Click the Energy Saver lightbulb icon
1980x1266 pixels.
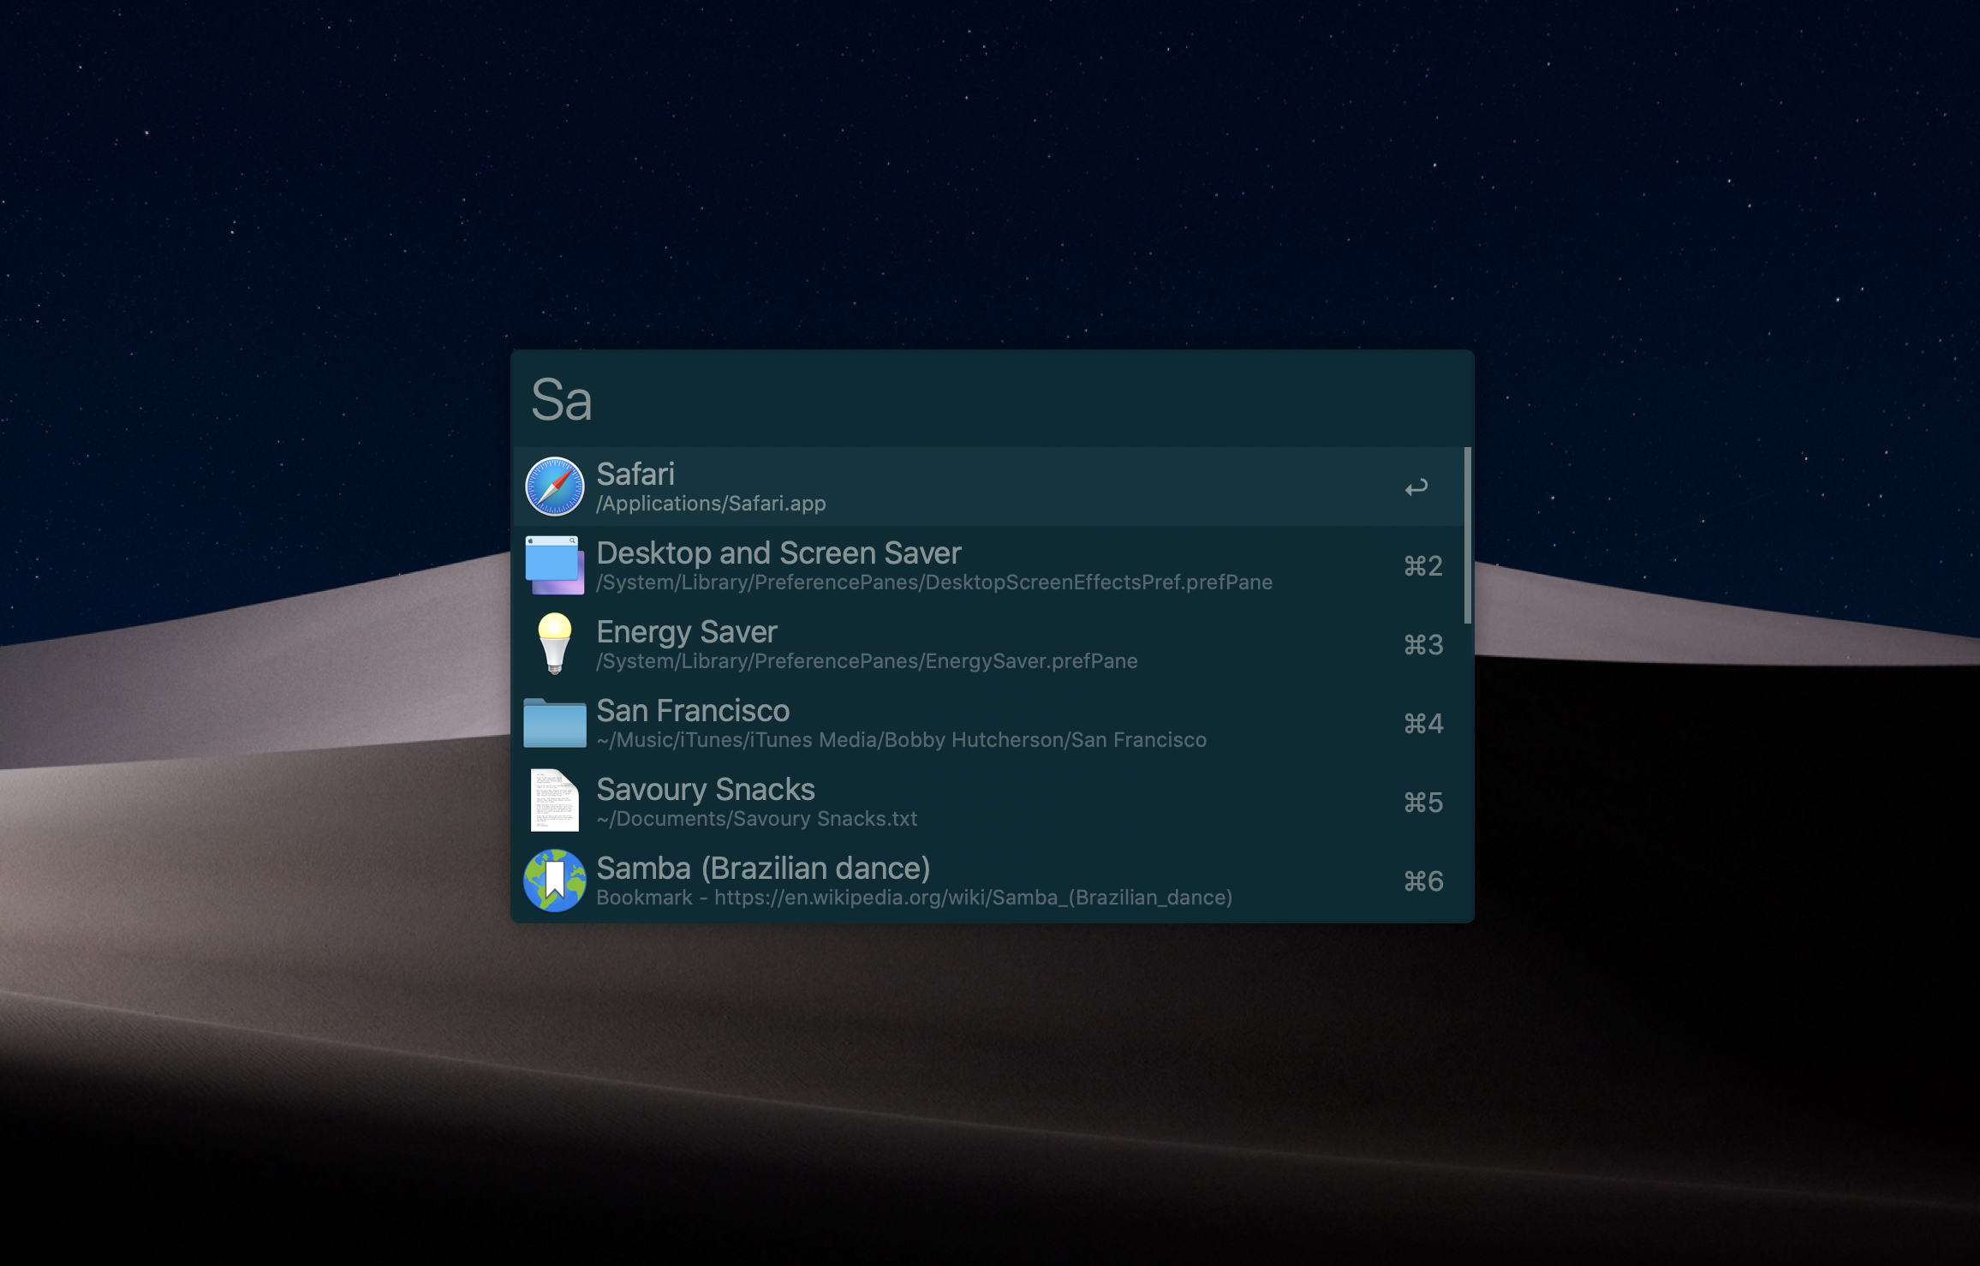click(x=554, y=643)
